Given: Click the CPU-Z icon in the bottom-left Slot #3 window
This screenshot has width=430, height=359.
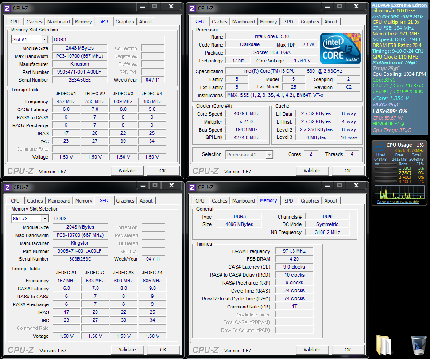Looking at the screenshot, I should pos(8,187).
